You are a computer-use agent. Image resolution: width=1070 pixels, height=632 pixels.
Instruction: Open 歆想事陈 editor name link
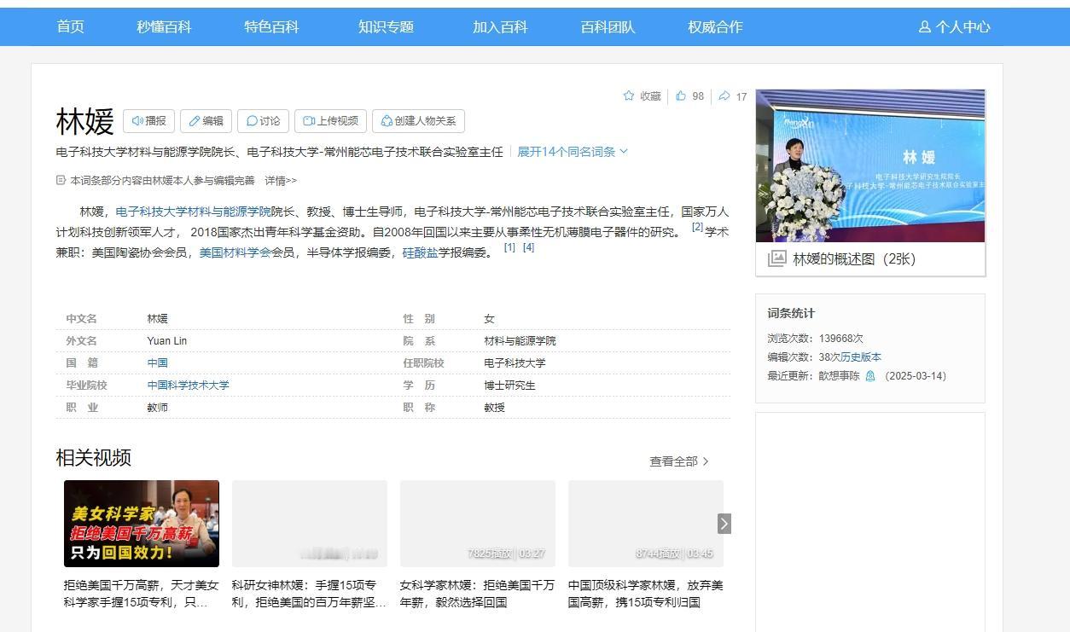[x=839, y=376]
